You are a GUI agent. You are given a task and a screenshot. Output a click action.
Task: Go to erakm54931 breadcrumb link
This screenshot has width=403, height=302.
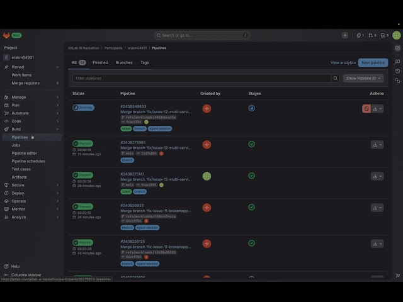click(x=137, y=48)
